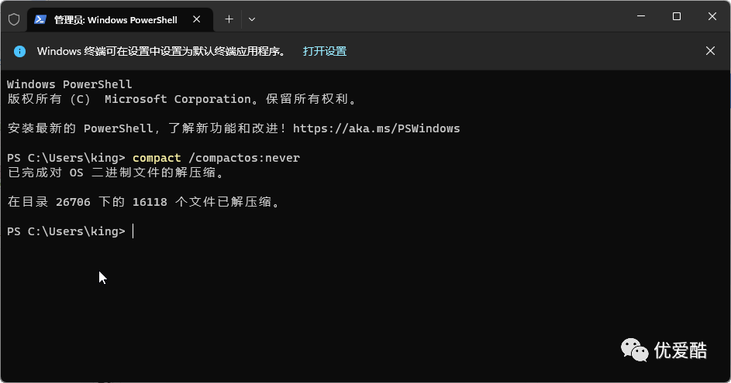This screenshot has width=731, height=383.
Task: Dismiss the default terminal notification bar
Action: [710, 51]
